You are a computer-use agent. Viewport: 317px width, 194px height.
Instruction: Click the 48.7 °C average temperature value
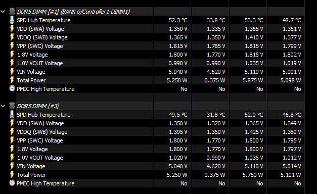tap(292, 20)
